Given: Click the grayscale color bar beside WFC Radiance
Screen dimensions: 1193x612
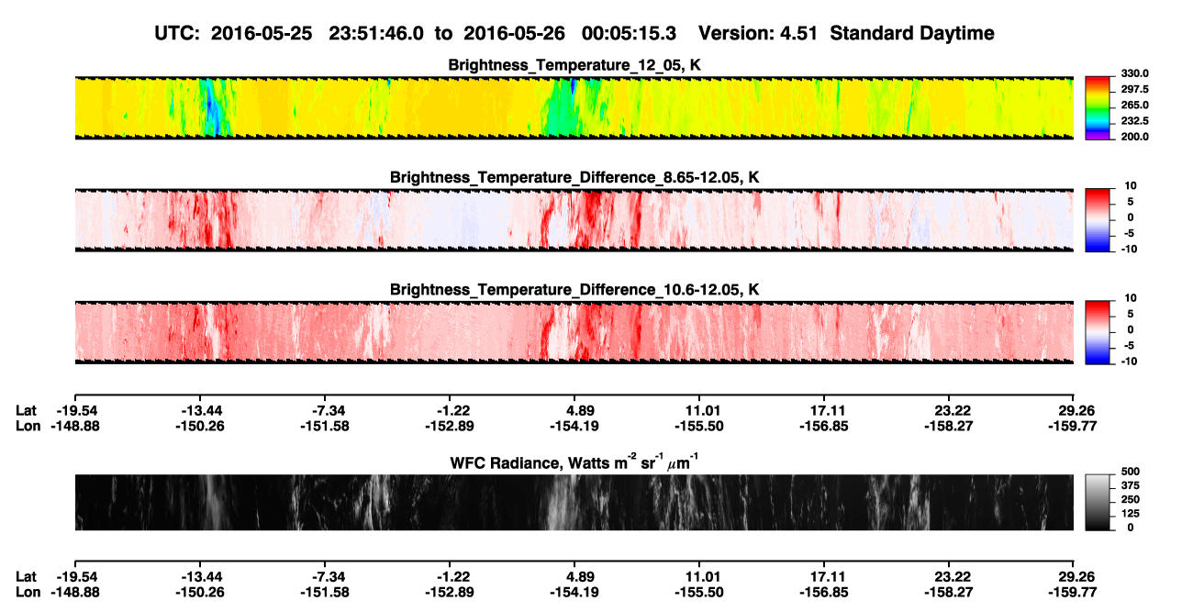Looking at the screenshot, I should [1098, 502].
